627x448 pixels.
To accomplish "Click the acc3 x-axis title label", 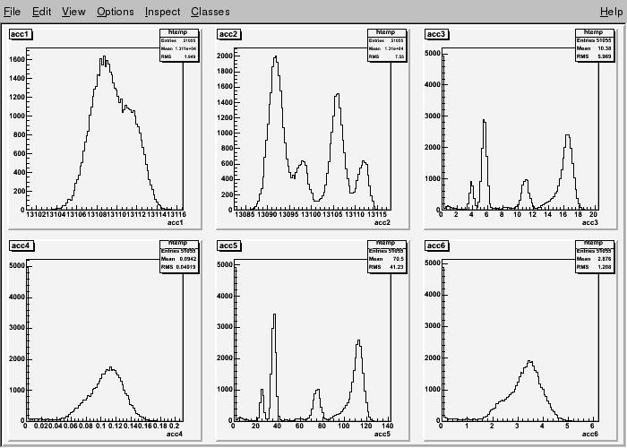I will click(590, 223).
